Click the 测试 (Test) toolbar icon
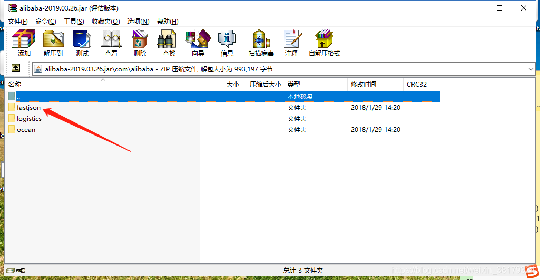 pos(82,38)
